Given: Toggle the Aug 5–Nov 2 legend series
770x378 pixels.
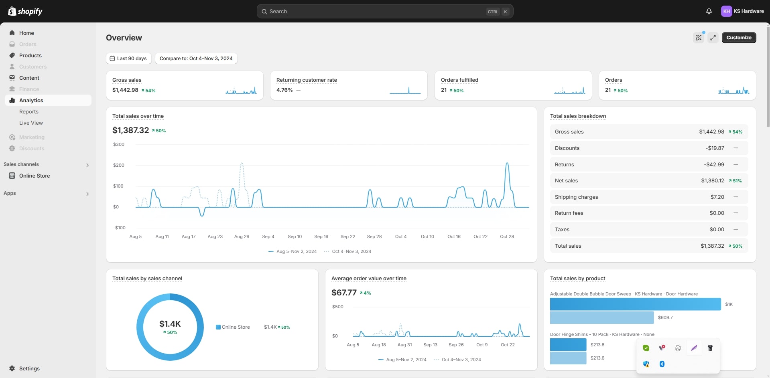Looking at the screenshot, I should (293, 251).
